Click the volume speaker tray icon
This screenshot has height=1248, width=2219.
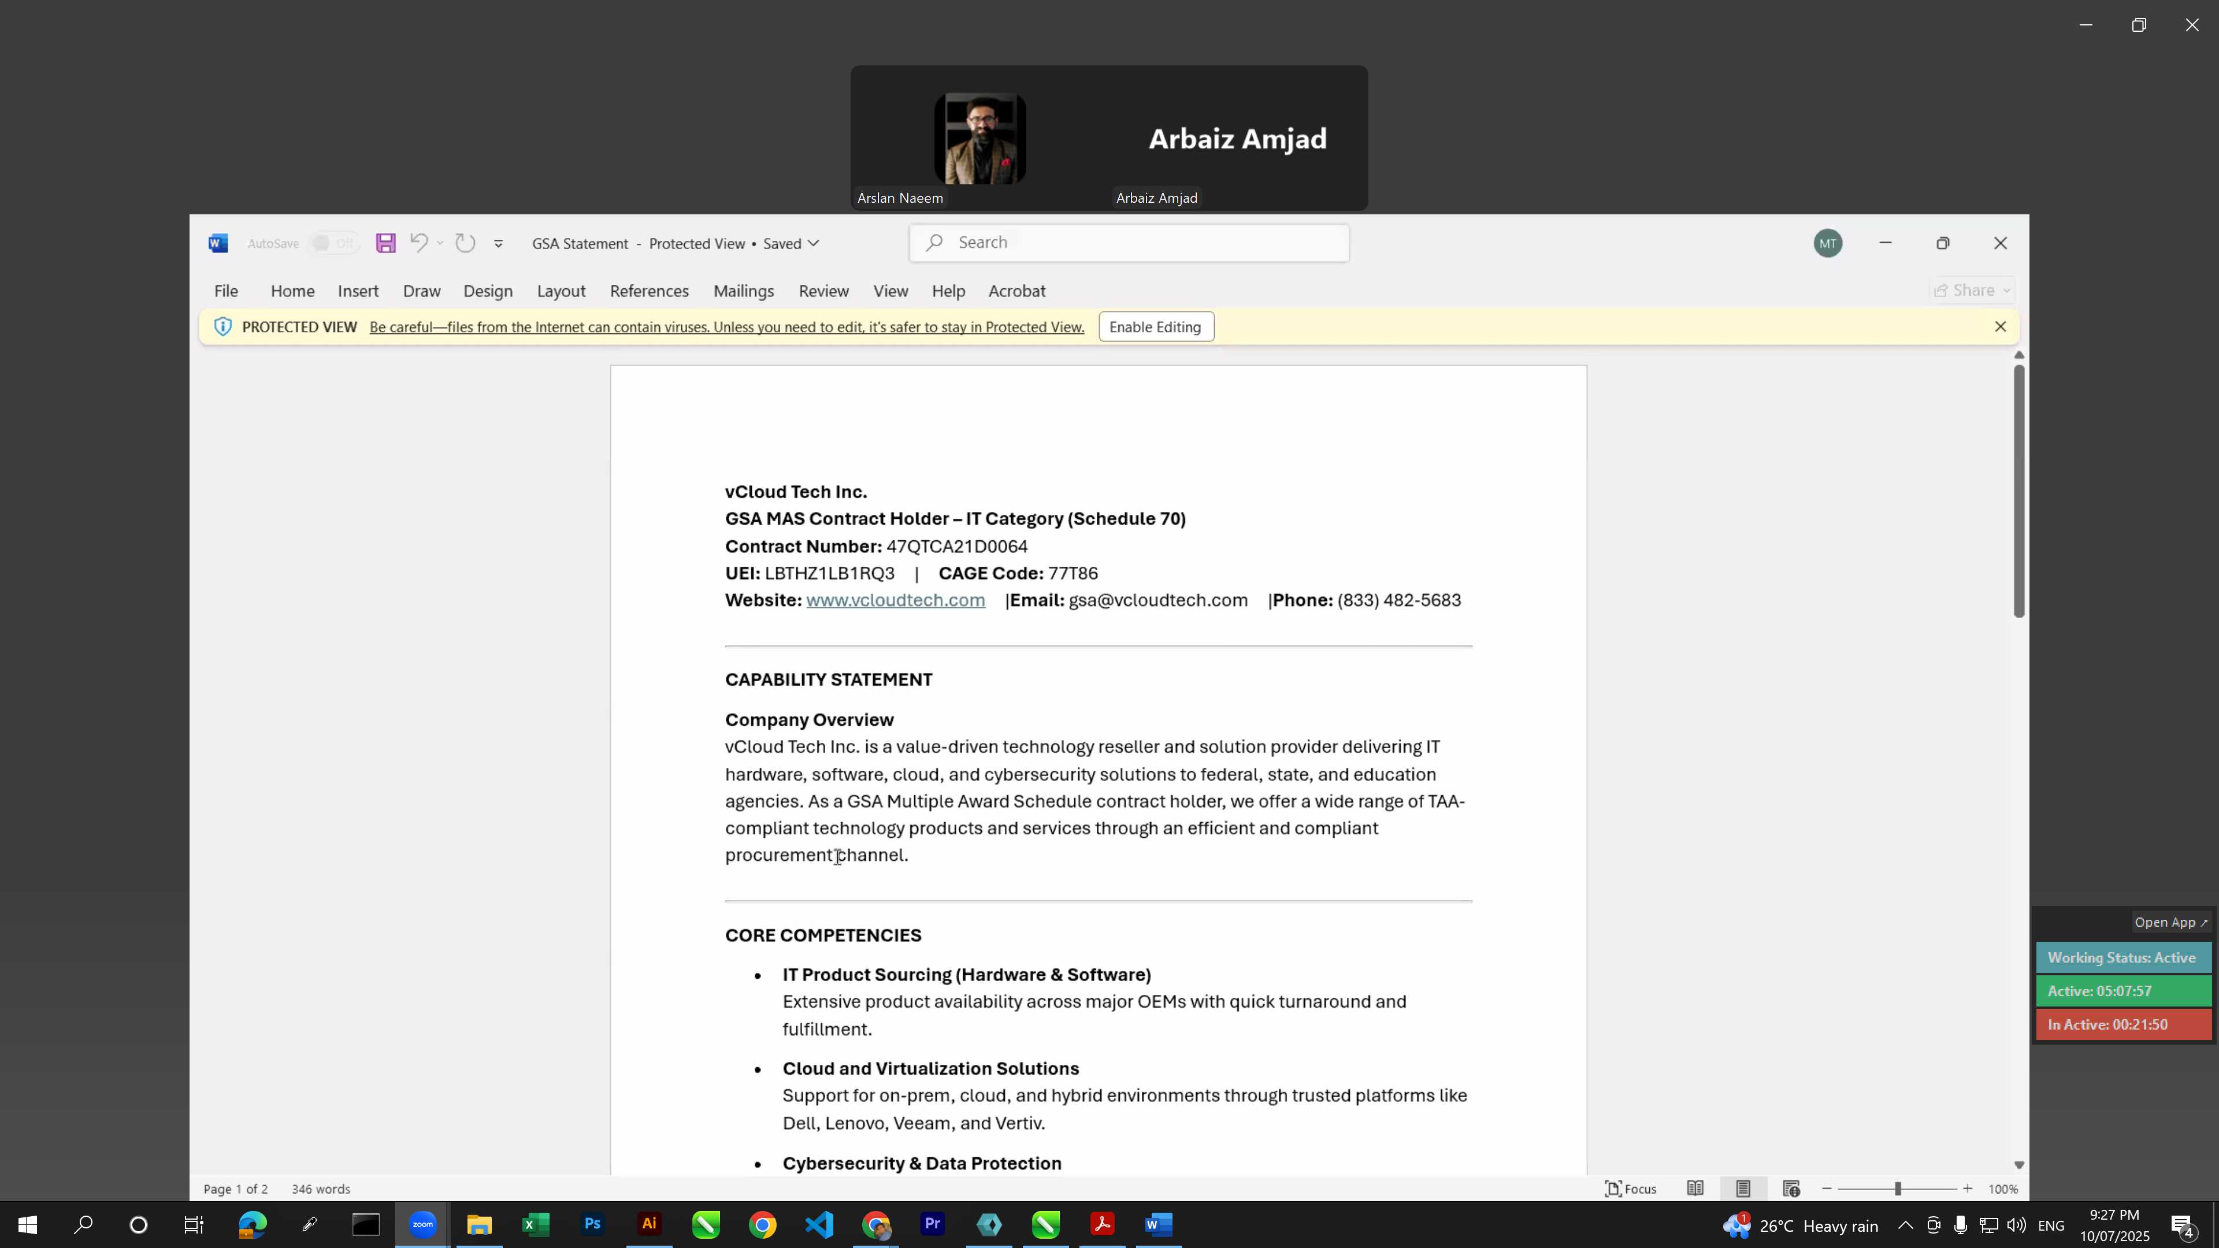click(x=2016, y=1225)
